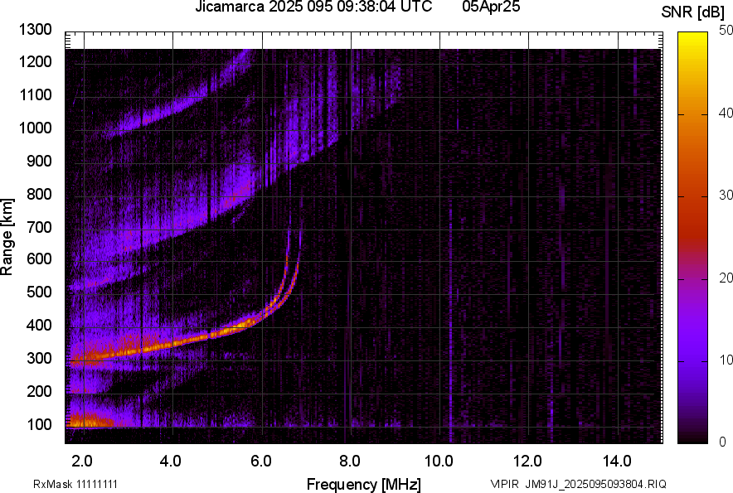The width and height of the screenshot is (733, 493).
Task: Click the 'SNR [dB]' colorbar title
Action: tap(693, 12)
